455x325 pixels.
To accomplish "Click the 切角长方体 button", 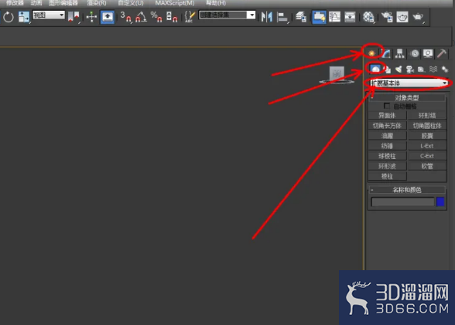I will point(387,126).
